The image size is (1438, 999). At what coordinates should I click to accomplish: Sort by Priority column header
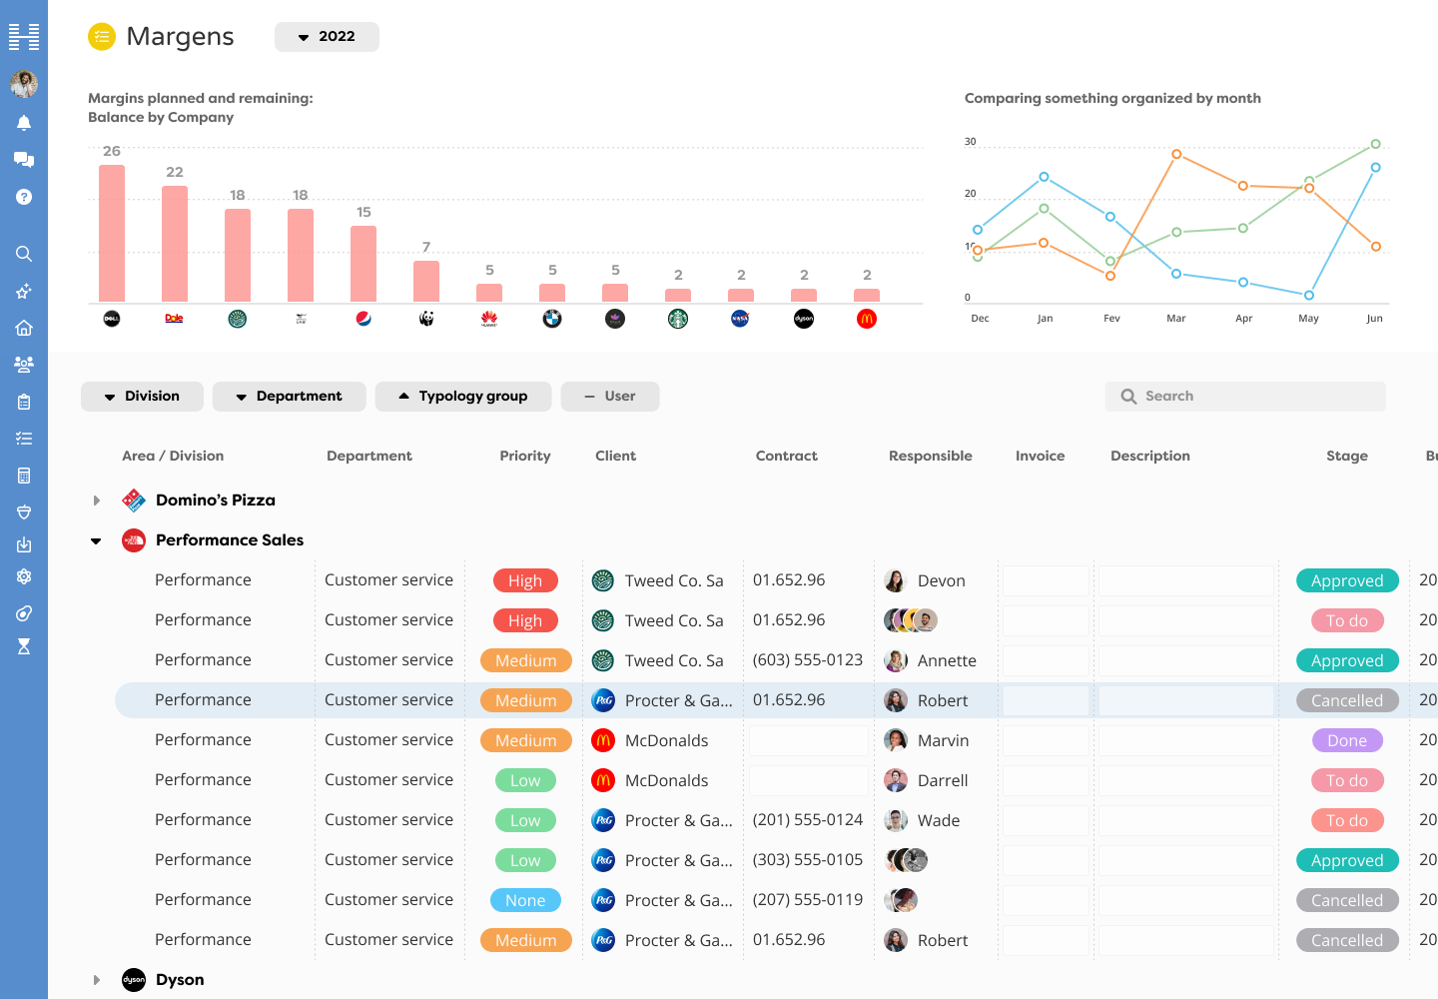tap(525, 456)
